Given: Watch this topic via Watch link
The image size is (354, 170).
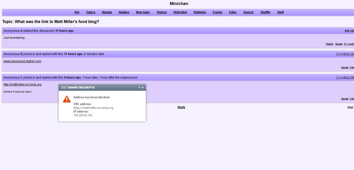Looking at the screenshot, I should coord(329,44).
